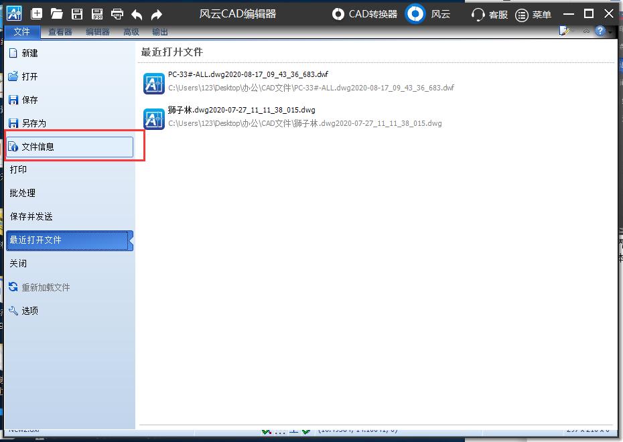Close the 风云CAD编辑器 window
This screenshot has height=442, width=623.
pos(609,14)
